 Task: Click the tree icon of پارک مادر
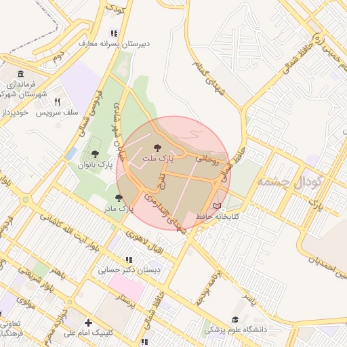pyautogui.click(x=119, y=199)
